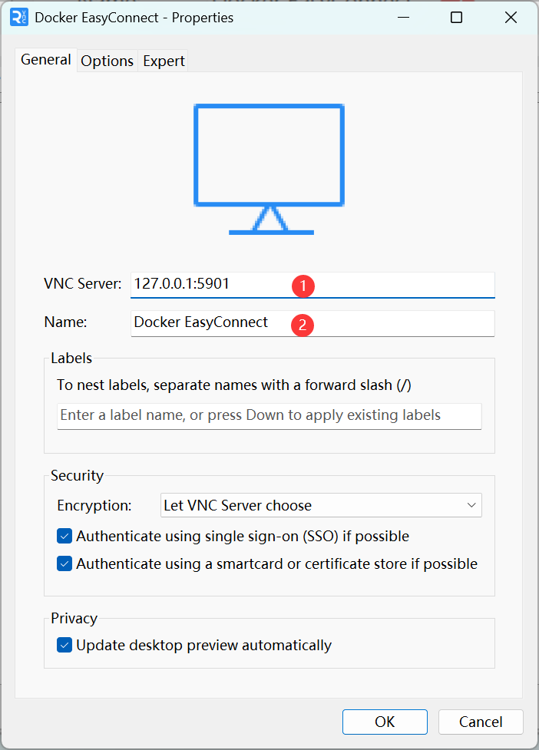Toggle single sign-on (SSO) authentication checkbox
This screenshot has height=750, width=539.
[x=64, y=536]
